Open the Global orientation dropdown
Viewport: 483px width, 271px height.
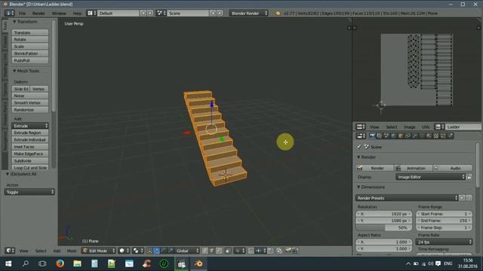[188, 251]
